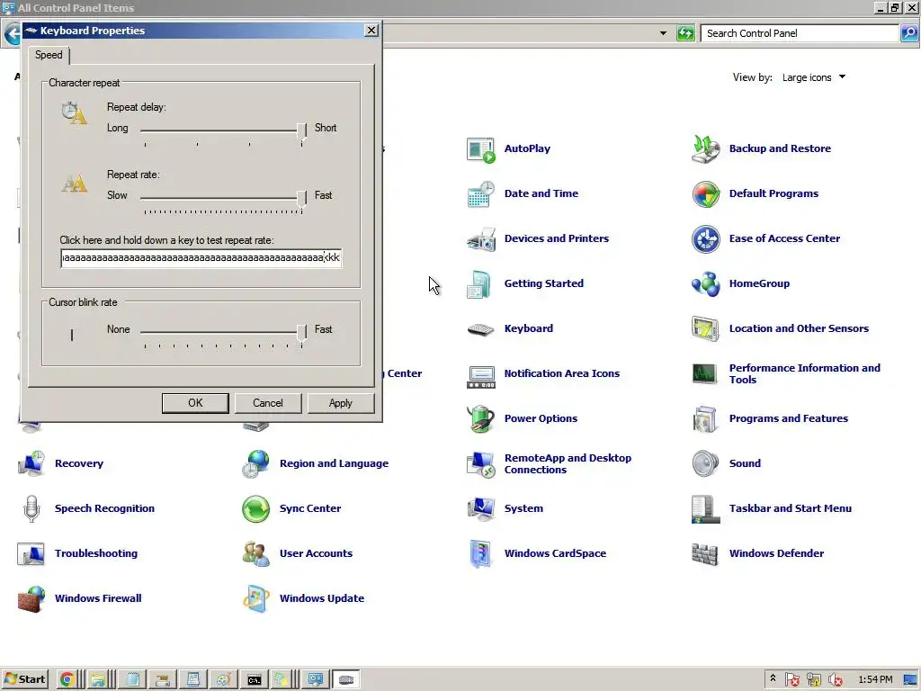Open the Backup and Restore icon
Screen dimensions: 921x691
click(705, 149)
